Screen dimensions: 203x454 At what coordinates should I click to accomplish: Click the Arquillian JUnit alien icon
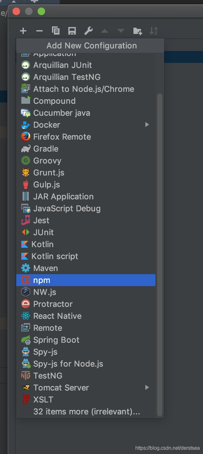coord(25,65)
